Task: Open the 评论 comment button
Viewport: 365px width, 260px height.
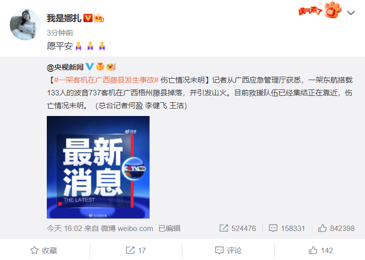Action: pos(229,250)
